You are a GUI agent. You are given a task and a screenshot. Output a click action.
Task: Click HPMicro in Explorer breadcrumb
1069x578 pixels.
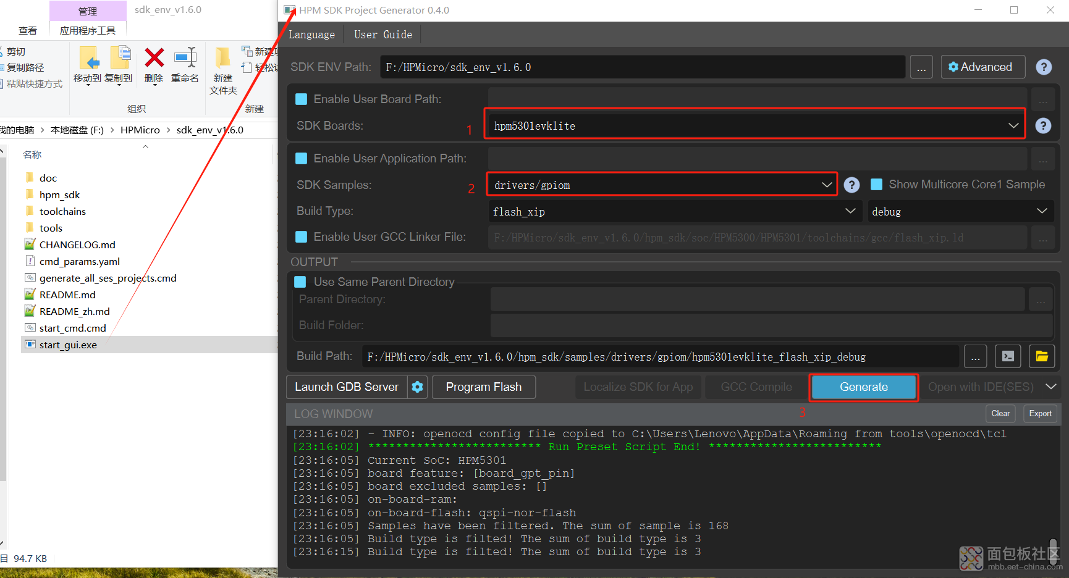140,130
